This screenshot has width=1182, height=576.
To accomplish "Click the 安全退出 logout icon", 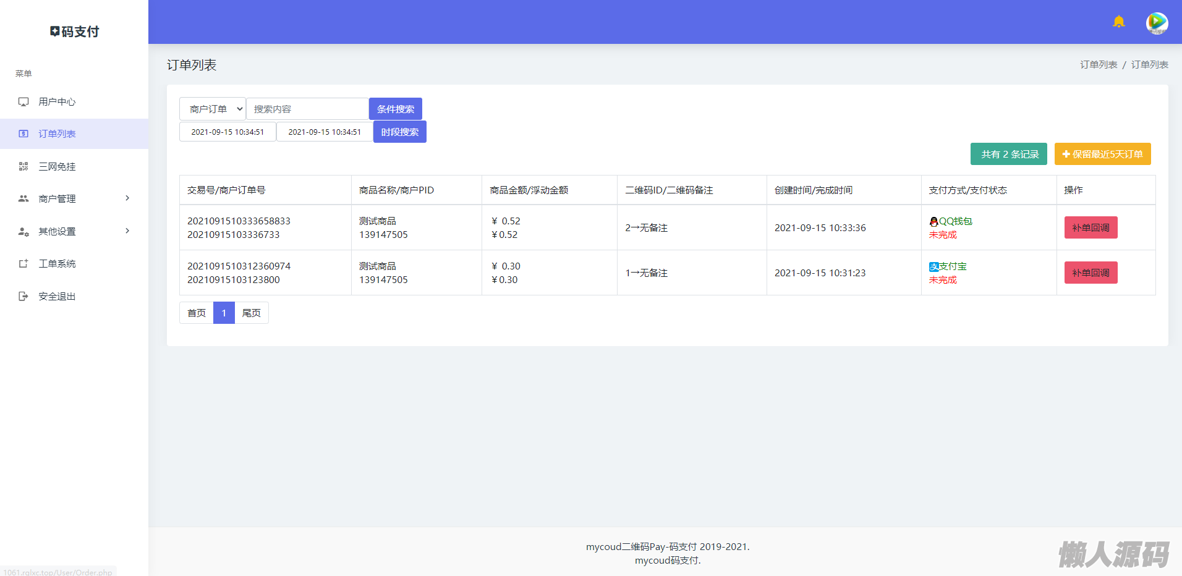I will (x=23, y=297).
